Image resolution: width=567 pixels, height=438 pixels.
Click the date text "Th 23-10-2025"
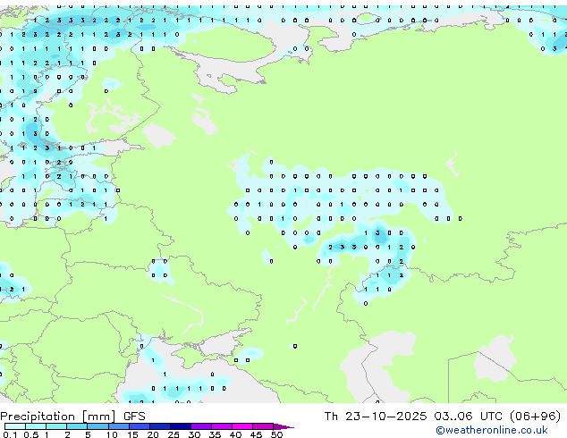(x=376, y=417)
